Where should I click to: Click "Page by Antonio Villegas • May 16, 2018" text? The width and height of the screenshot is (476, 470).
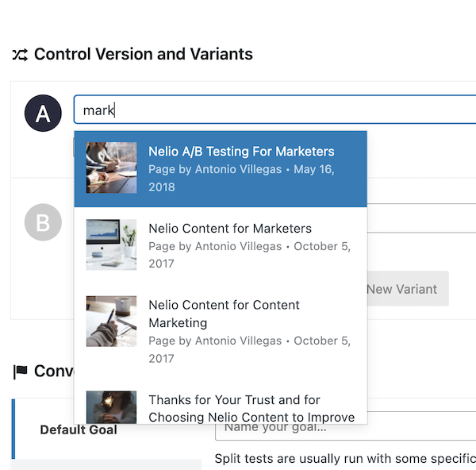coord(241,178)
